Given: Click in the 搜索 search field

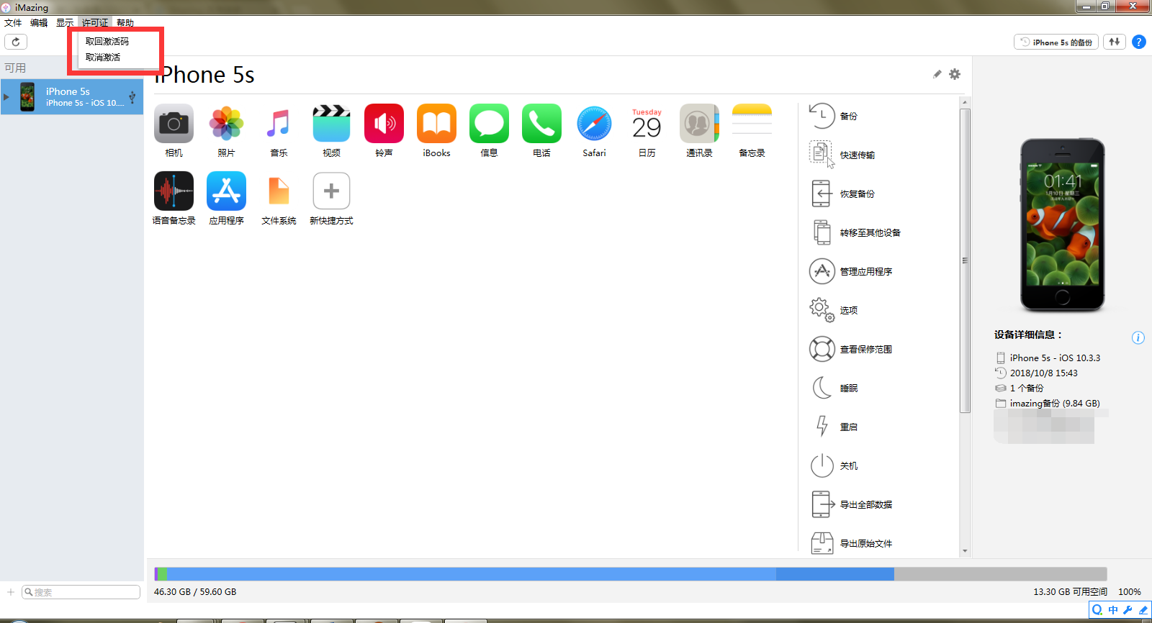Looking at the screenshot, I should pyautogui.click(x=81, y=592).
